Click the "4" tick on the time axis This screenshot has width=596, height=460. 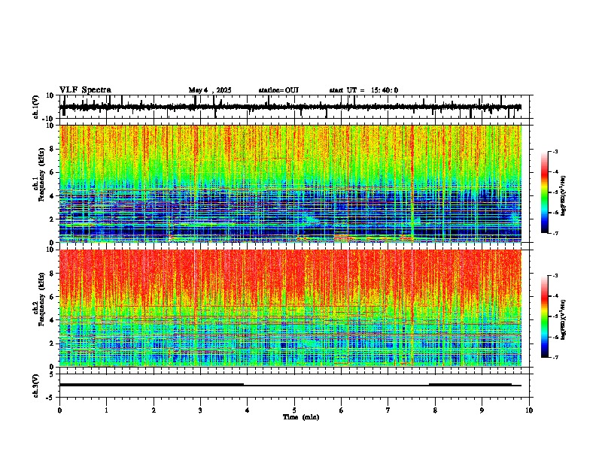[247, 410]
